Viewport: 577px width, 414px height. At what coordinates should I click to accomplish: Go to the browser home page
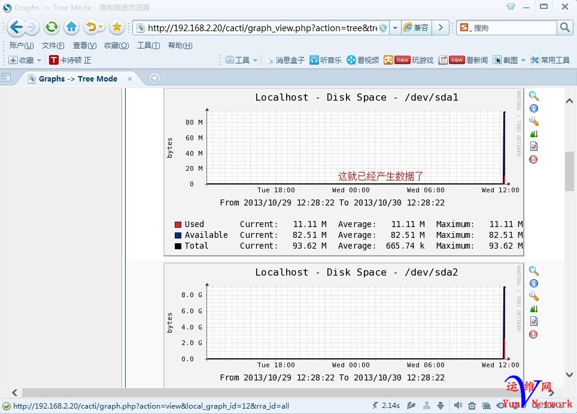click(72, 27)
